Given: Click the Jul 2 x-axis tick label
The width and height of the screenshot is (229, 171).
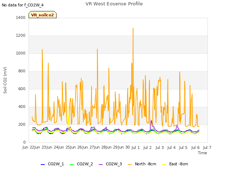Looking at the screenshot, I should point(147,147).
